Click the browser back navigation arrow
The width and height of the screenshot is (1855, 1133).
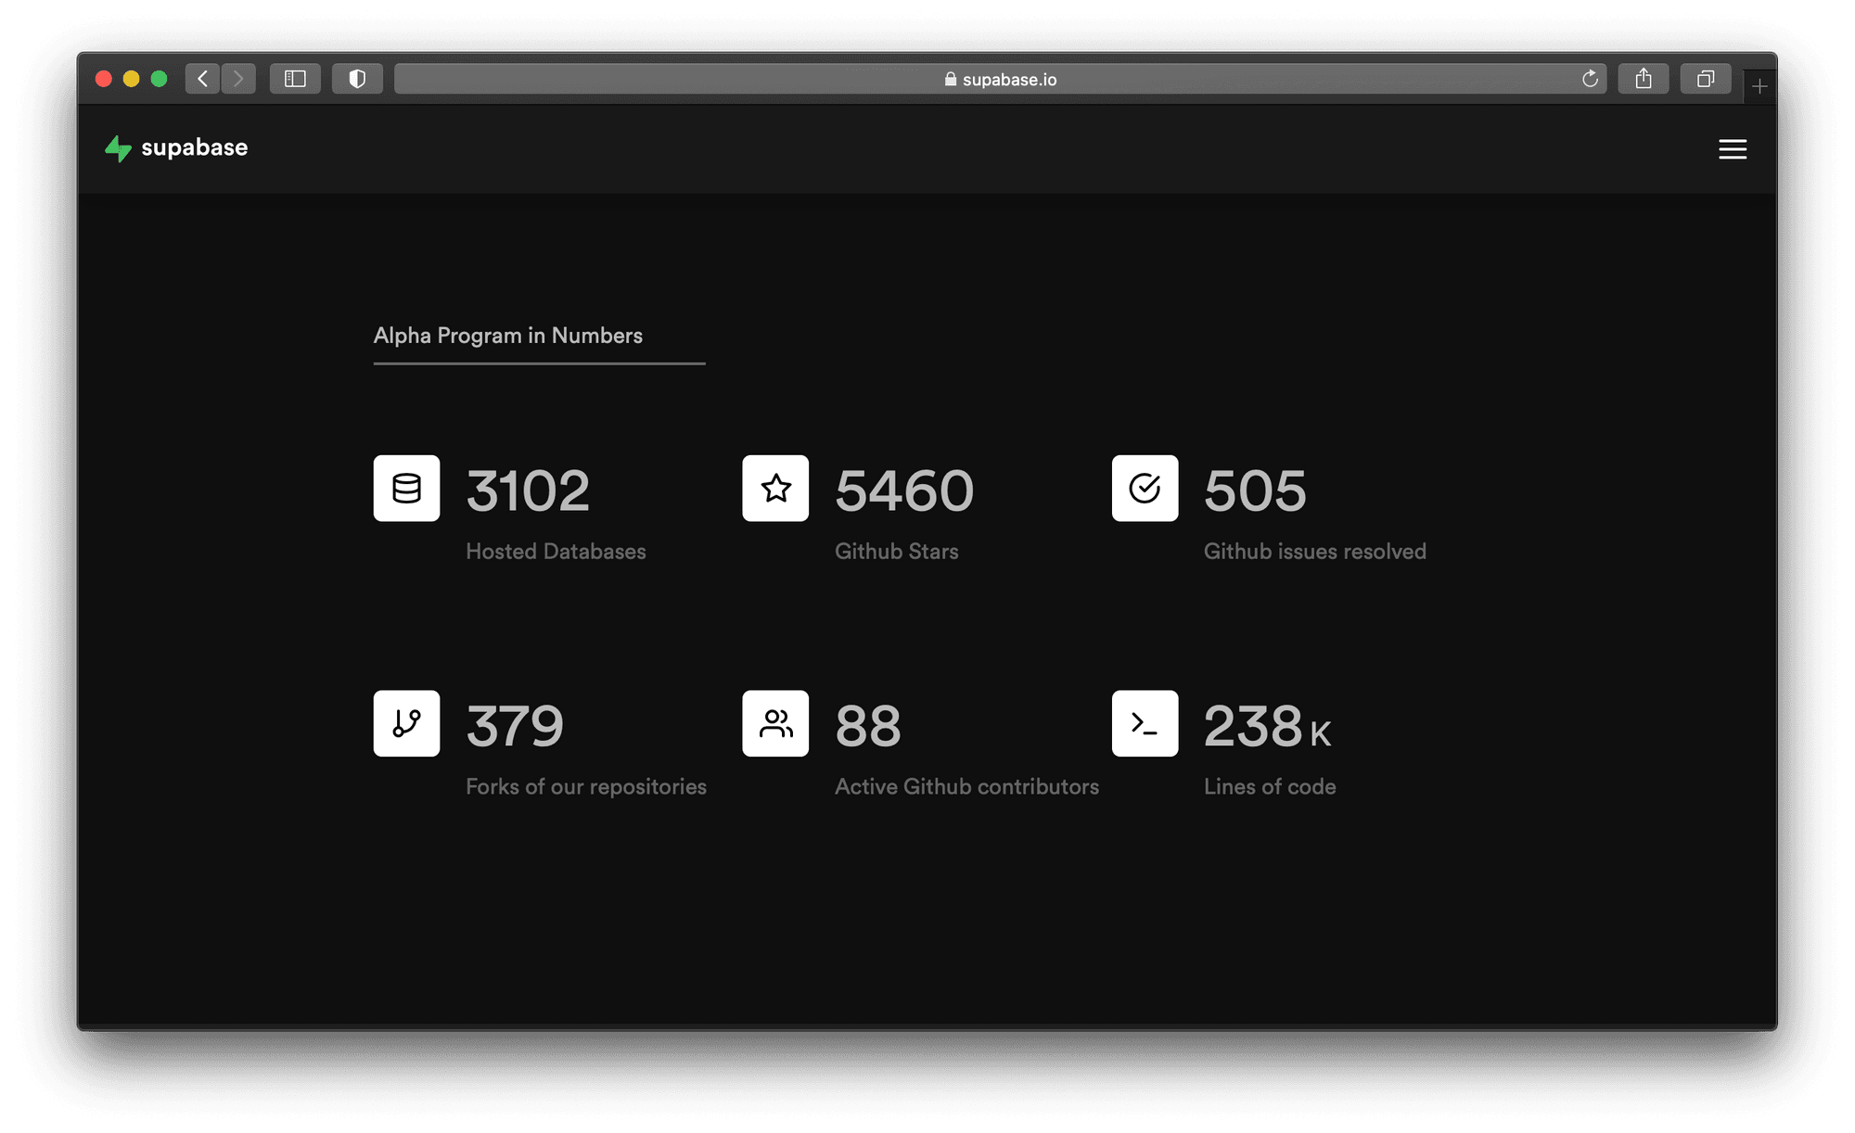[x=200, y=75]
